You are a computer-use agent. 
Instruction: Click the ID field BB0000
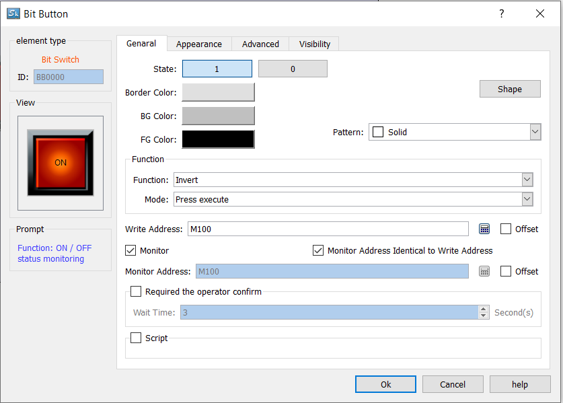tap(69, 77)
